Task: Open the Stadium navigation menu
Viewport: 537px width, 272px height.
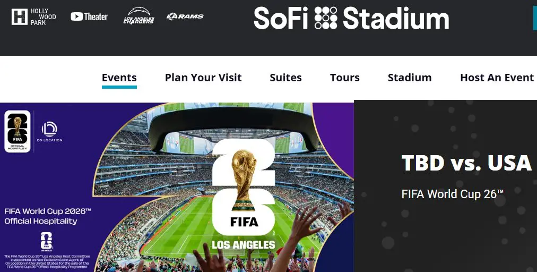Action: pyautogui.click(x=410, y=78)
